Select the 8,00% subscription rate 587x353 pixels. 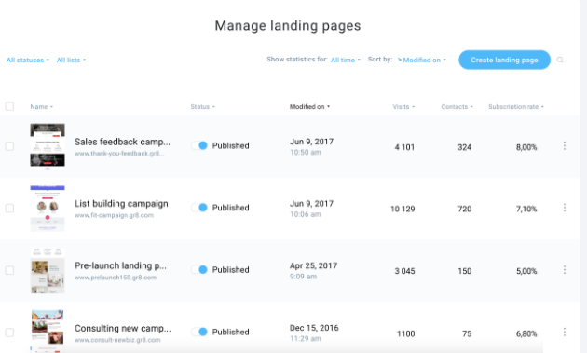526,147
